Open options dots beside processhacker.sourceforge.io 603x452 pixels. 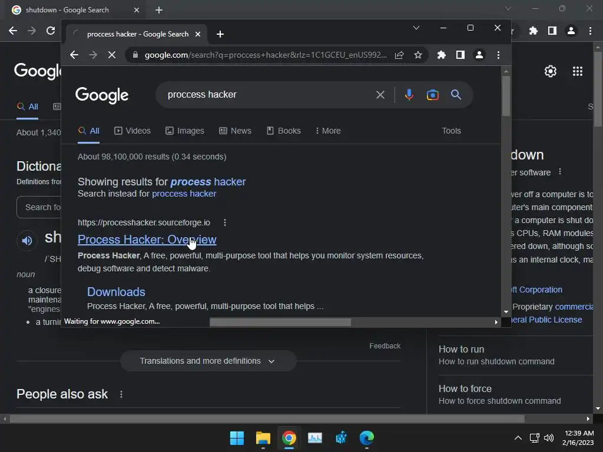[x=225, y=222]
